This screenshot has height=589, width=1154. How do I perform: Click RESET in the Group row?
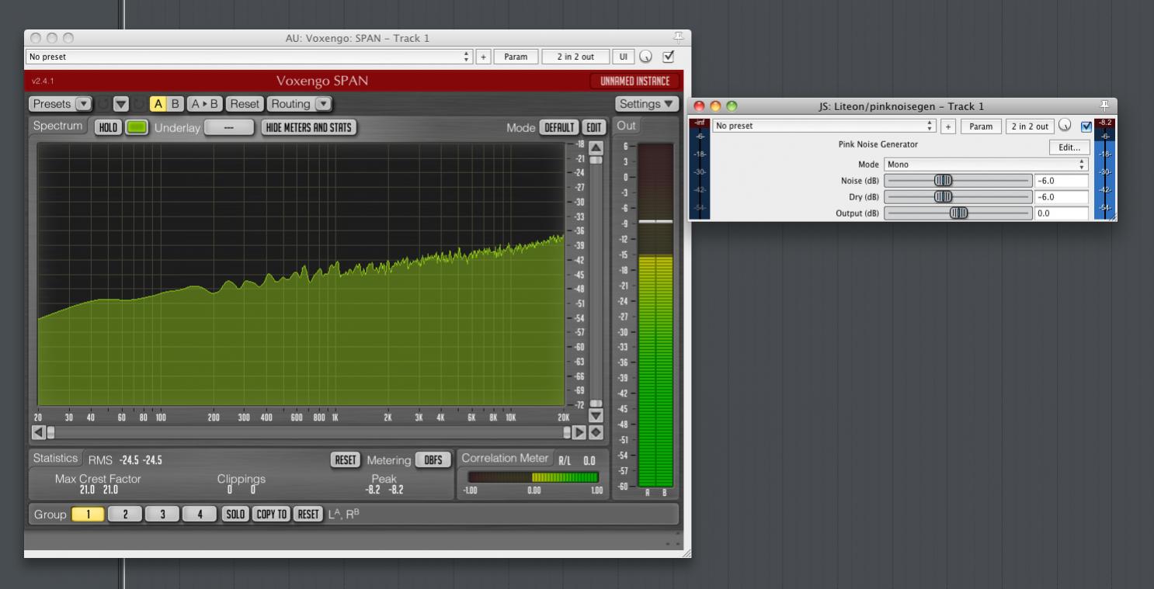(308, 514)
